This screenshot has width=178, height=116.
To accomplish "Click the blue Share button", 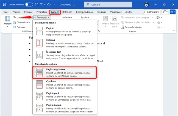I will [173, 12].
